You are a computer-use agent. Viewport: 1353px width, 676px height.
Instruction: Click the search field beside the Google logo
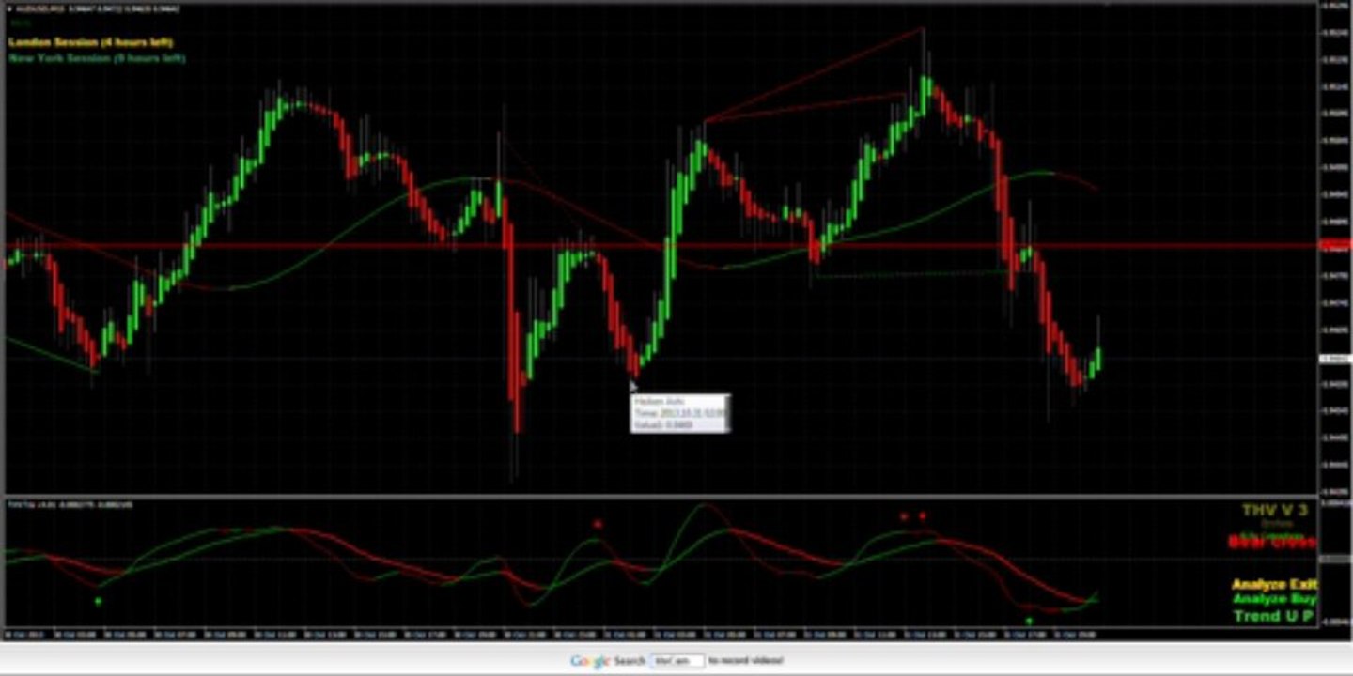point(676,661)
